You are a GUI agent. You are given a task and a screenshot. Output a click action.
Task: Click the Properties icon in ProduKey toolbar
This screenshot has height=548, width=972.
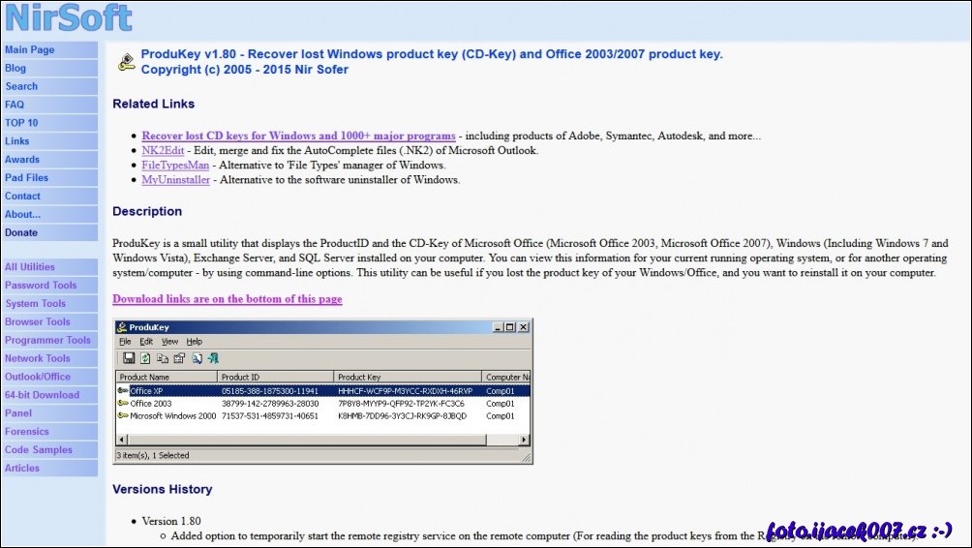point(179,358)
